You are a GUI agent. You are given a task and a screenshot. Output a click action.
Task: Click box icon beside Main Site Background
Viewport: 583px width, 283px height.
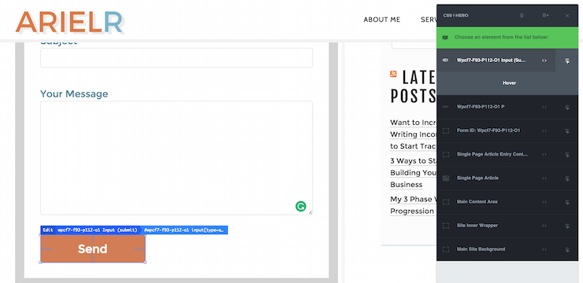(446, 249)
